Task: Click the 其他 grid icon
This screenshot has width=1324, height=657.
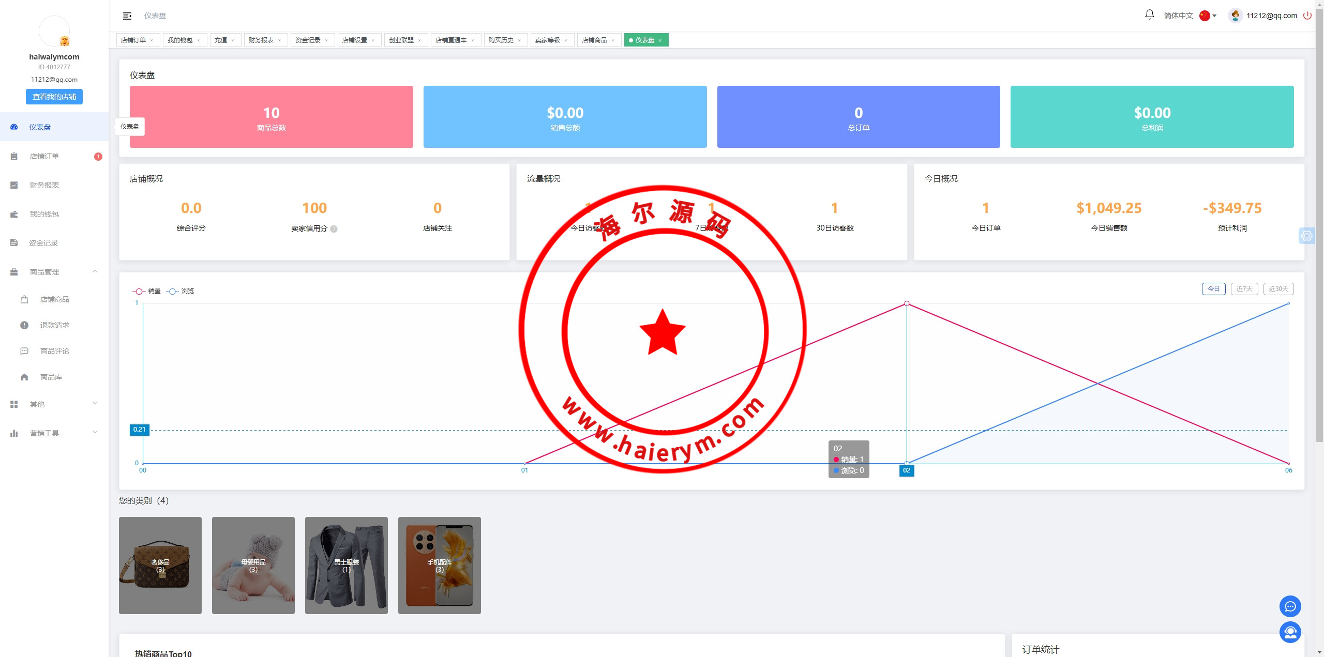Action: coord(14,404)
